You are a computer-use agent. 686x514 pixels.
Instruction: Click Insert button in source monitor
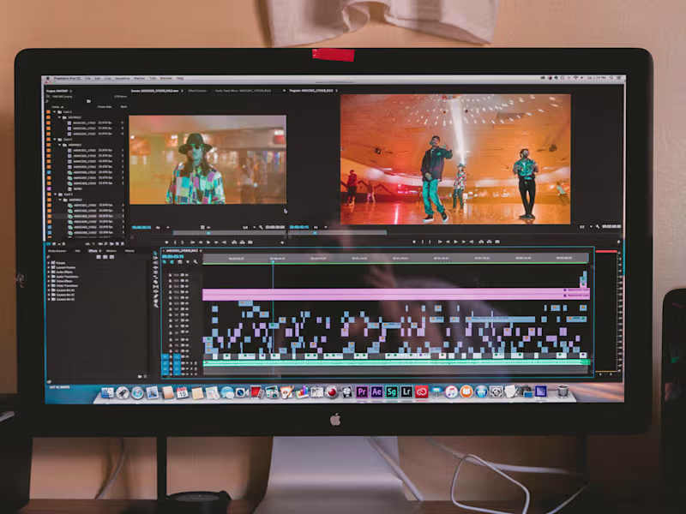click(234, 242)
